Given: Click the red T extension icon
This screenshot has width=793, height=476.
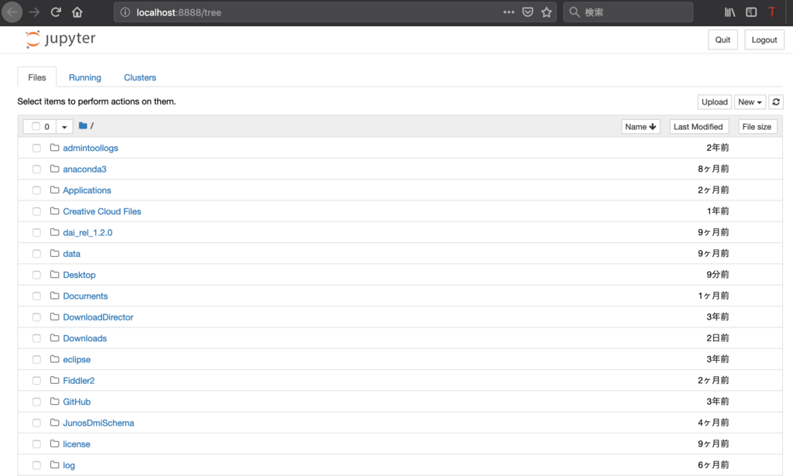Looking at the screenshot, I should (772, 12).
